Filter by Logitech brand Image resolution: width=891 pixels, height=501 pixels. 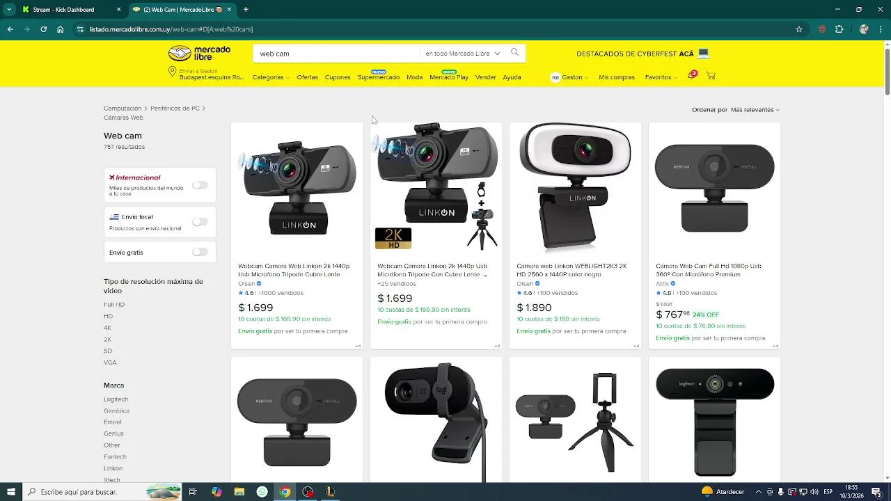116,399
